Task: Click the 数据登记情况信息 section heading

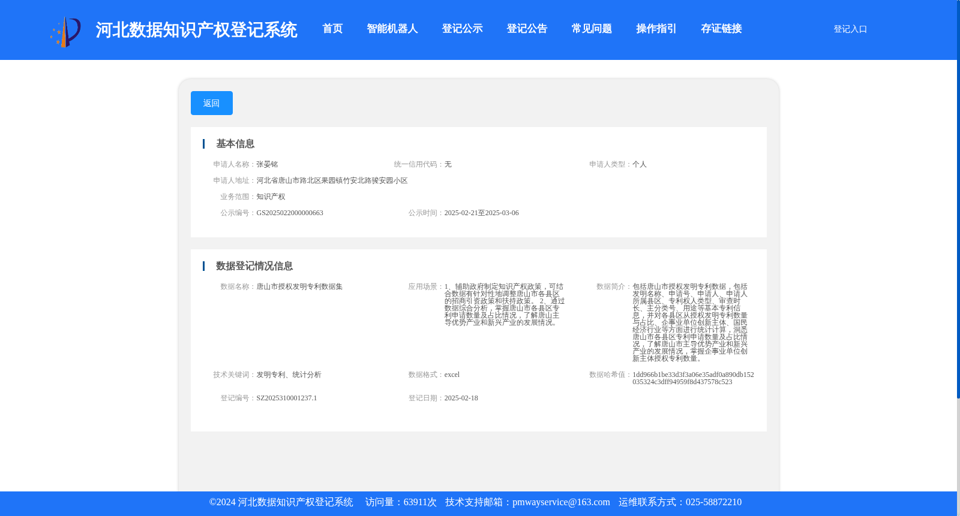Action: click(254, 266)
